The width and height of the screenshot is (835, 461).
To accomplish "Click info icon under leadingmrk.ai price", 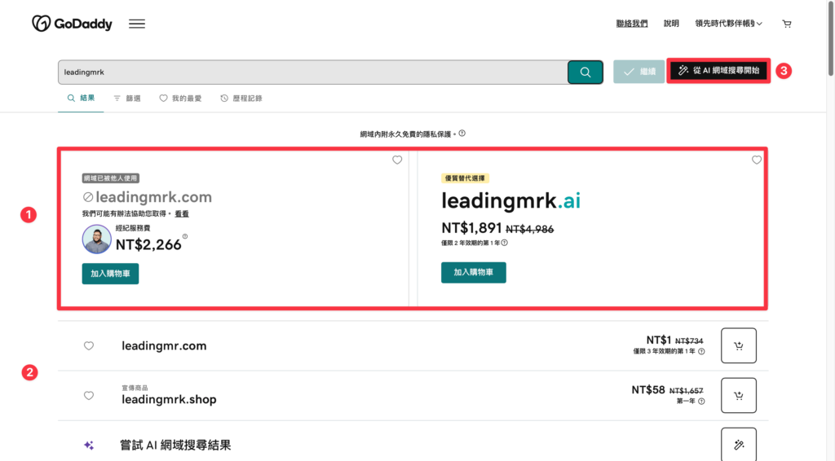I will pyautogui.click(x=504, y=243).
